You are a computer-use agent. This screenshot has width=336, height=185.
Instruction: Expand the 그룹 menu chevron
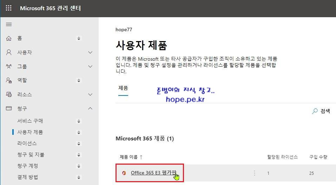pos(90,66)
